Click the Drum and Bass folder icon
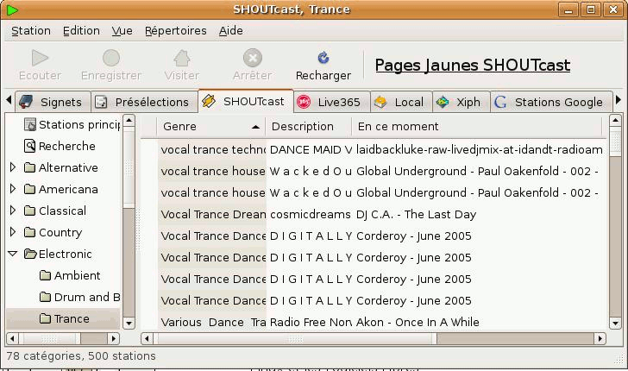 tap(45, 298)
